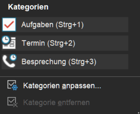The image size is (140, 114).
Task: Click the Strg+1 shortcut text
Action: coord(70,25)
